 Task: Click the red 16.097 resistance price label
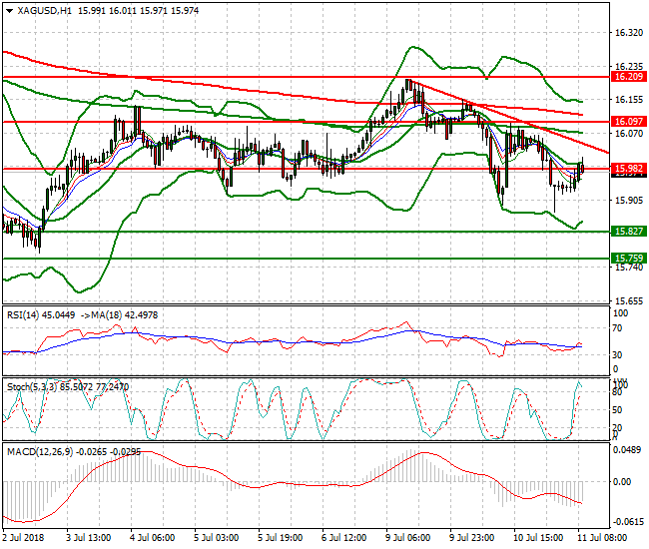628,122
